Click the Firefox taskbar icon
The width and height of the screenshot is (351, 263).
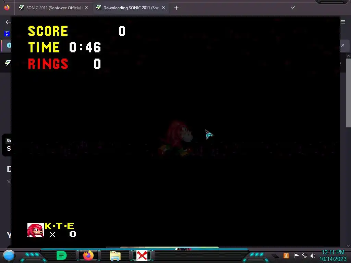(x=88, y=255)
